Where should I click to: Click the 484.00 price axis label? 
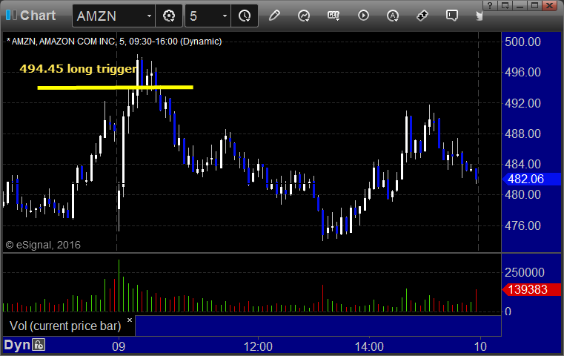click(x=522, y=164)
